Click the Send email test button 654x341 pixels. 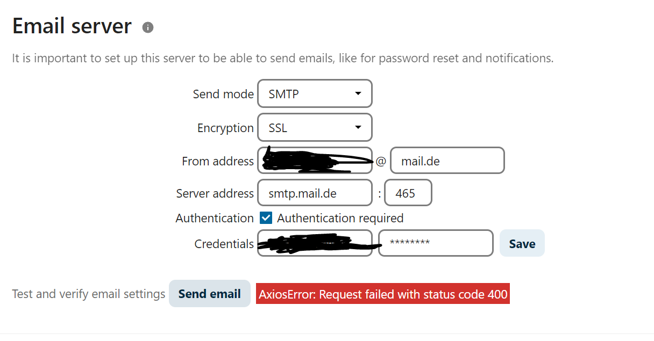click(x=210, y=294)
